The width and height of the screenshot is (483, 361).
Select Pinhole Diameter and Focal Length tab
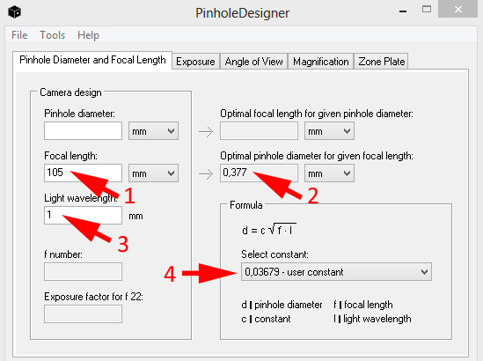[92, 60]
